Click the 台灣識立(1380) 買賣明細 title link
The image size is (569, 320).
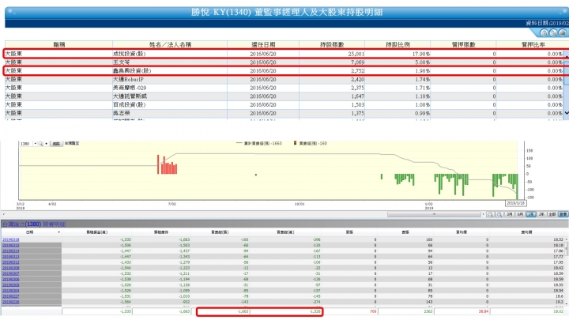pos(34,224)
